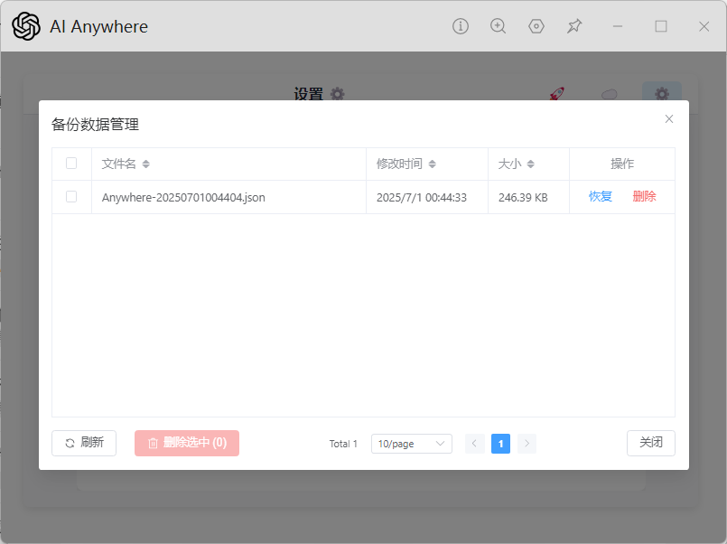
Task: Close the AI Anywhere window
Action: (x=704, y=26)
